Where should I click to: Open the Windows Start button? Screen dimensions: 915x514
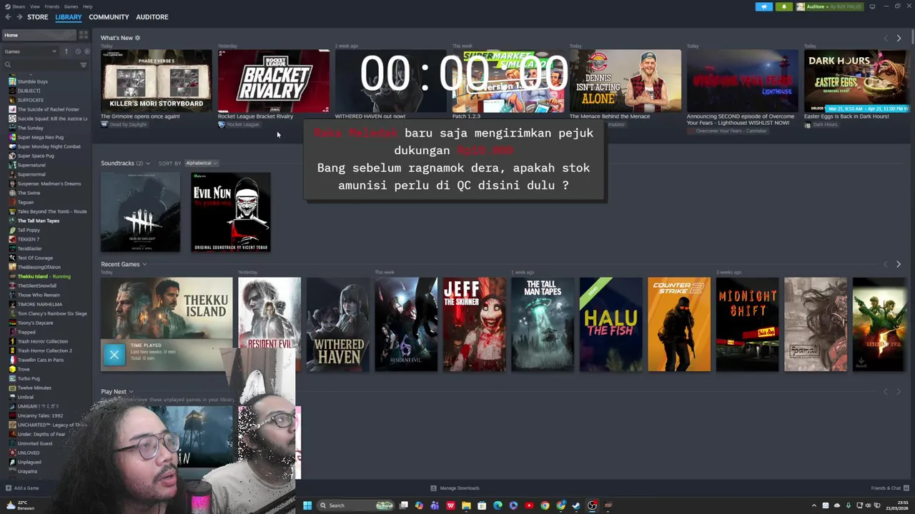click(x=307, y=505)
